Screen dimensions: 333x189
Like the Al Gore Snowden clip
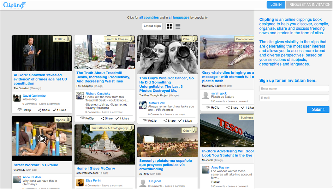coord(59,110)
